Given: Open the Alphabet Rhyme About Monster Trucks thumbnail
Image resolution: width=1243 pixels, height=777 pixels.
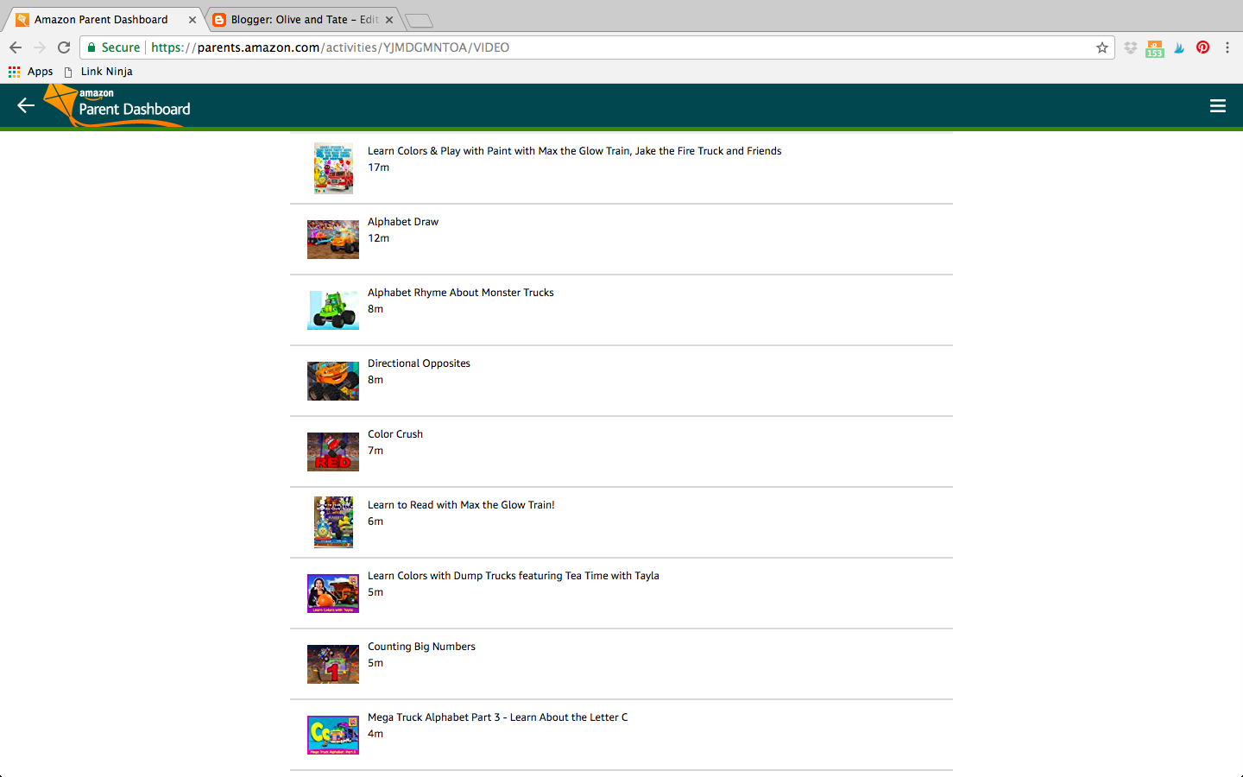Looking at the screenshot, I should coord(333,310).
